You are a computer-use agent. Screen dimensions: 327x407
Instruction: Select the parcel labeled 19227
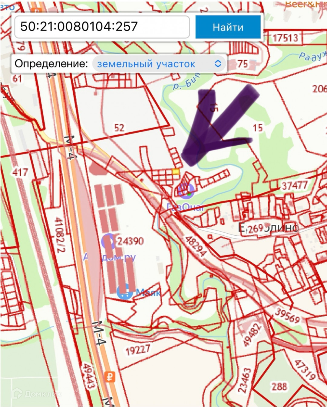(x=138, y=350)
